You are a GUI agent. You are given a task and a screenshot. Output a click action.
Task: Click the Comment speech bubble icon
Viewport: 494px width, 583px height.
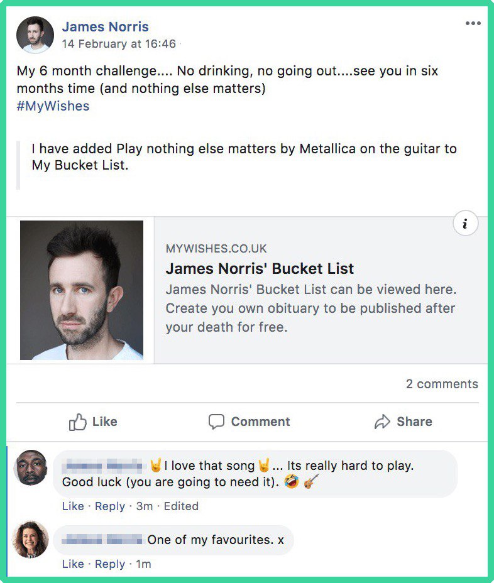pos(216,422)
